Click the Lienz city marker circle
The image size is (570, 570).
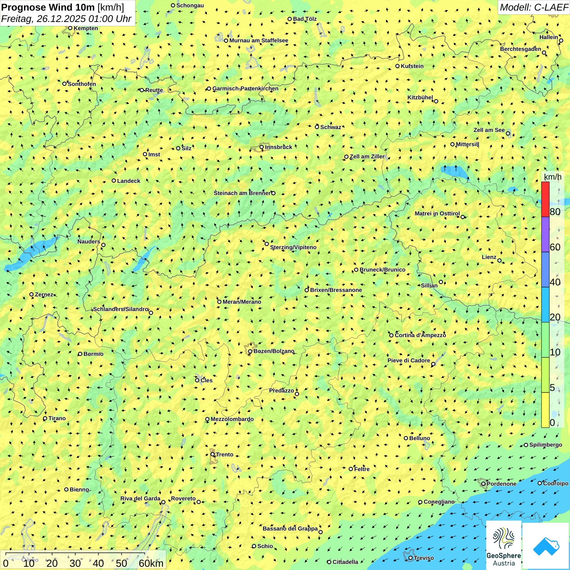[500, 261]
